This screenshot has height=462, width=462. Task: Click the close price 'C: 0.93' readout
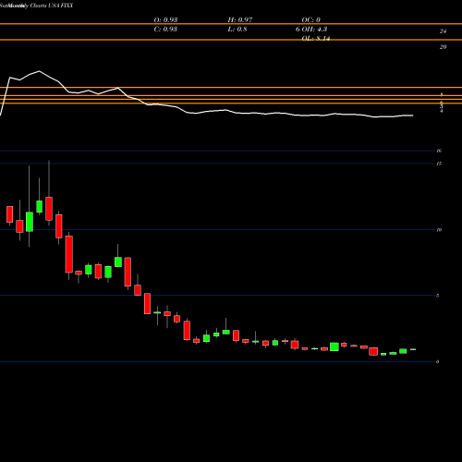tap(165, 29)
